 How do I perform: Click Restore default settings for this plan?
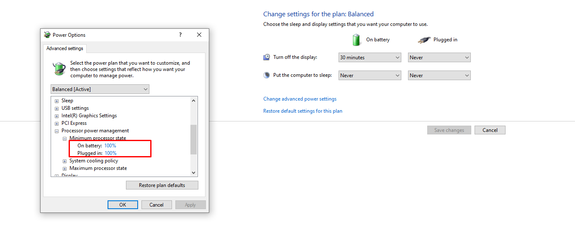[x=303, y=111]
